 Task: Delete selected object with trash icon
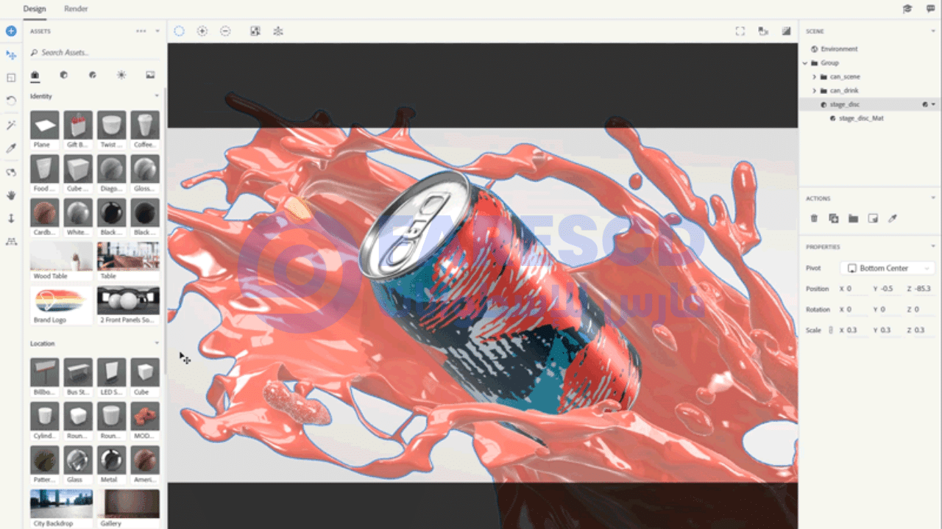814,218
